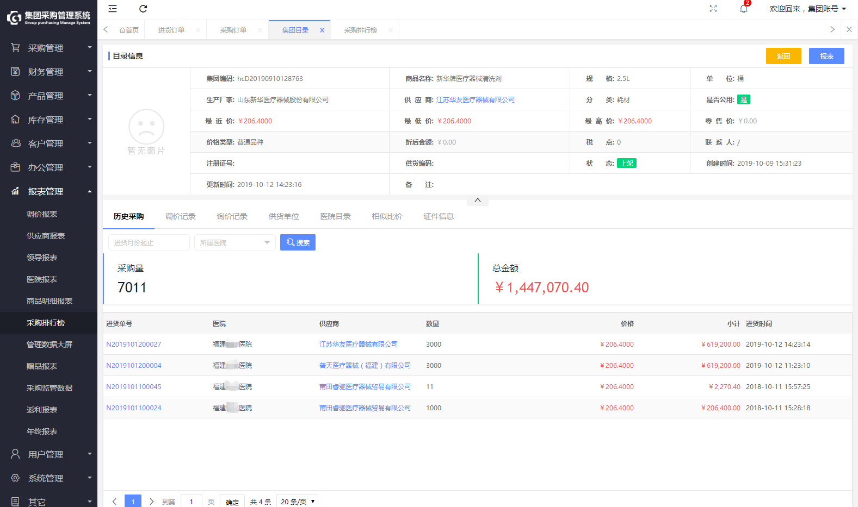Click the page number jump input field
Screen dimensions: 858x507
(x=192, y=502)
